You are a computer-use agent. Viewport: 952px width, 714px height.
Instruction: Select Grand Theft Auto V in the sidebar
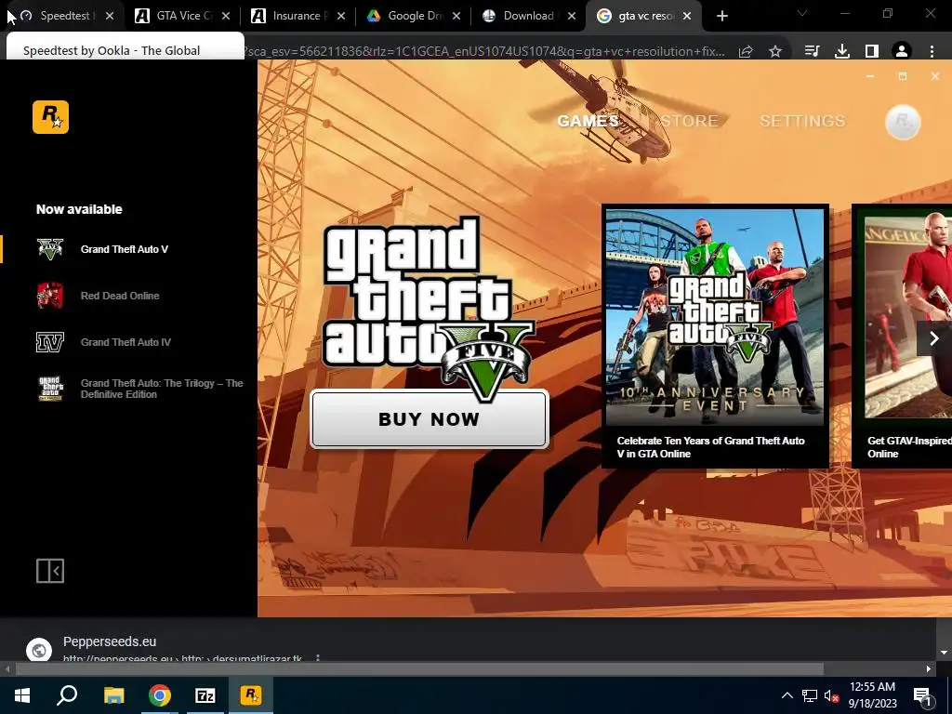125,249
